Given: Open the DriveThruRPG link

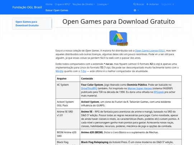Looking at the screenshot, I should (89, 88).
